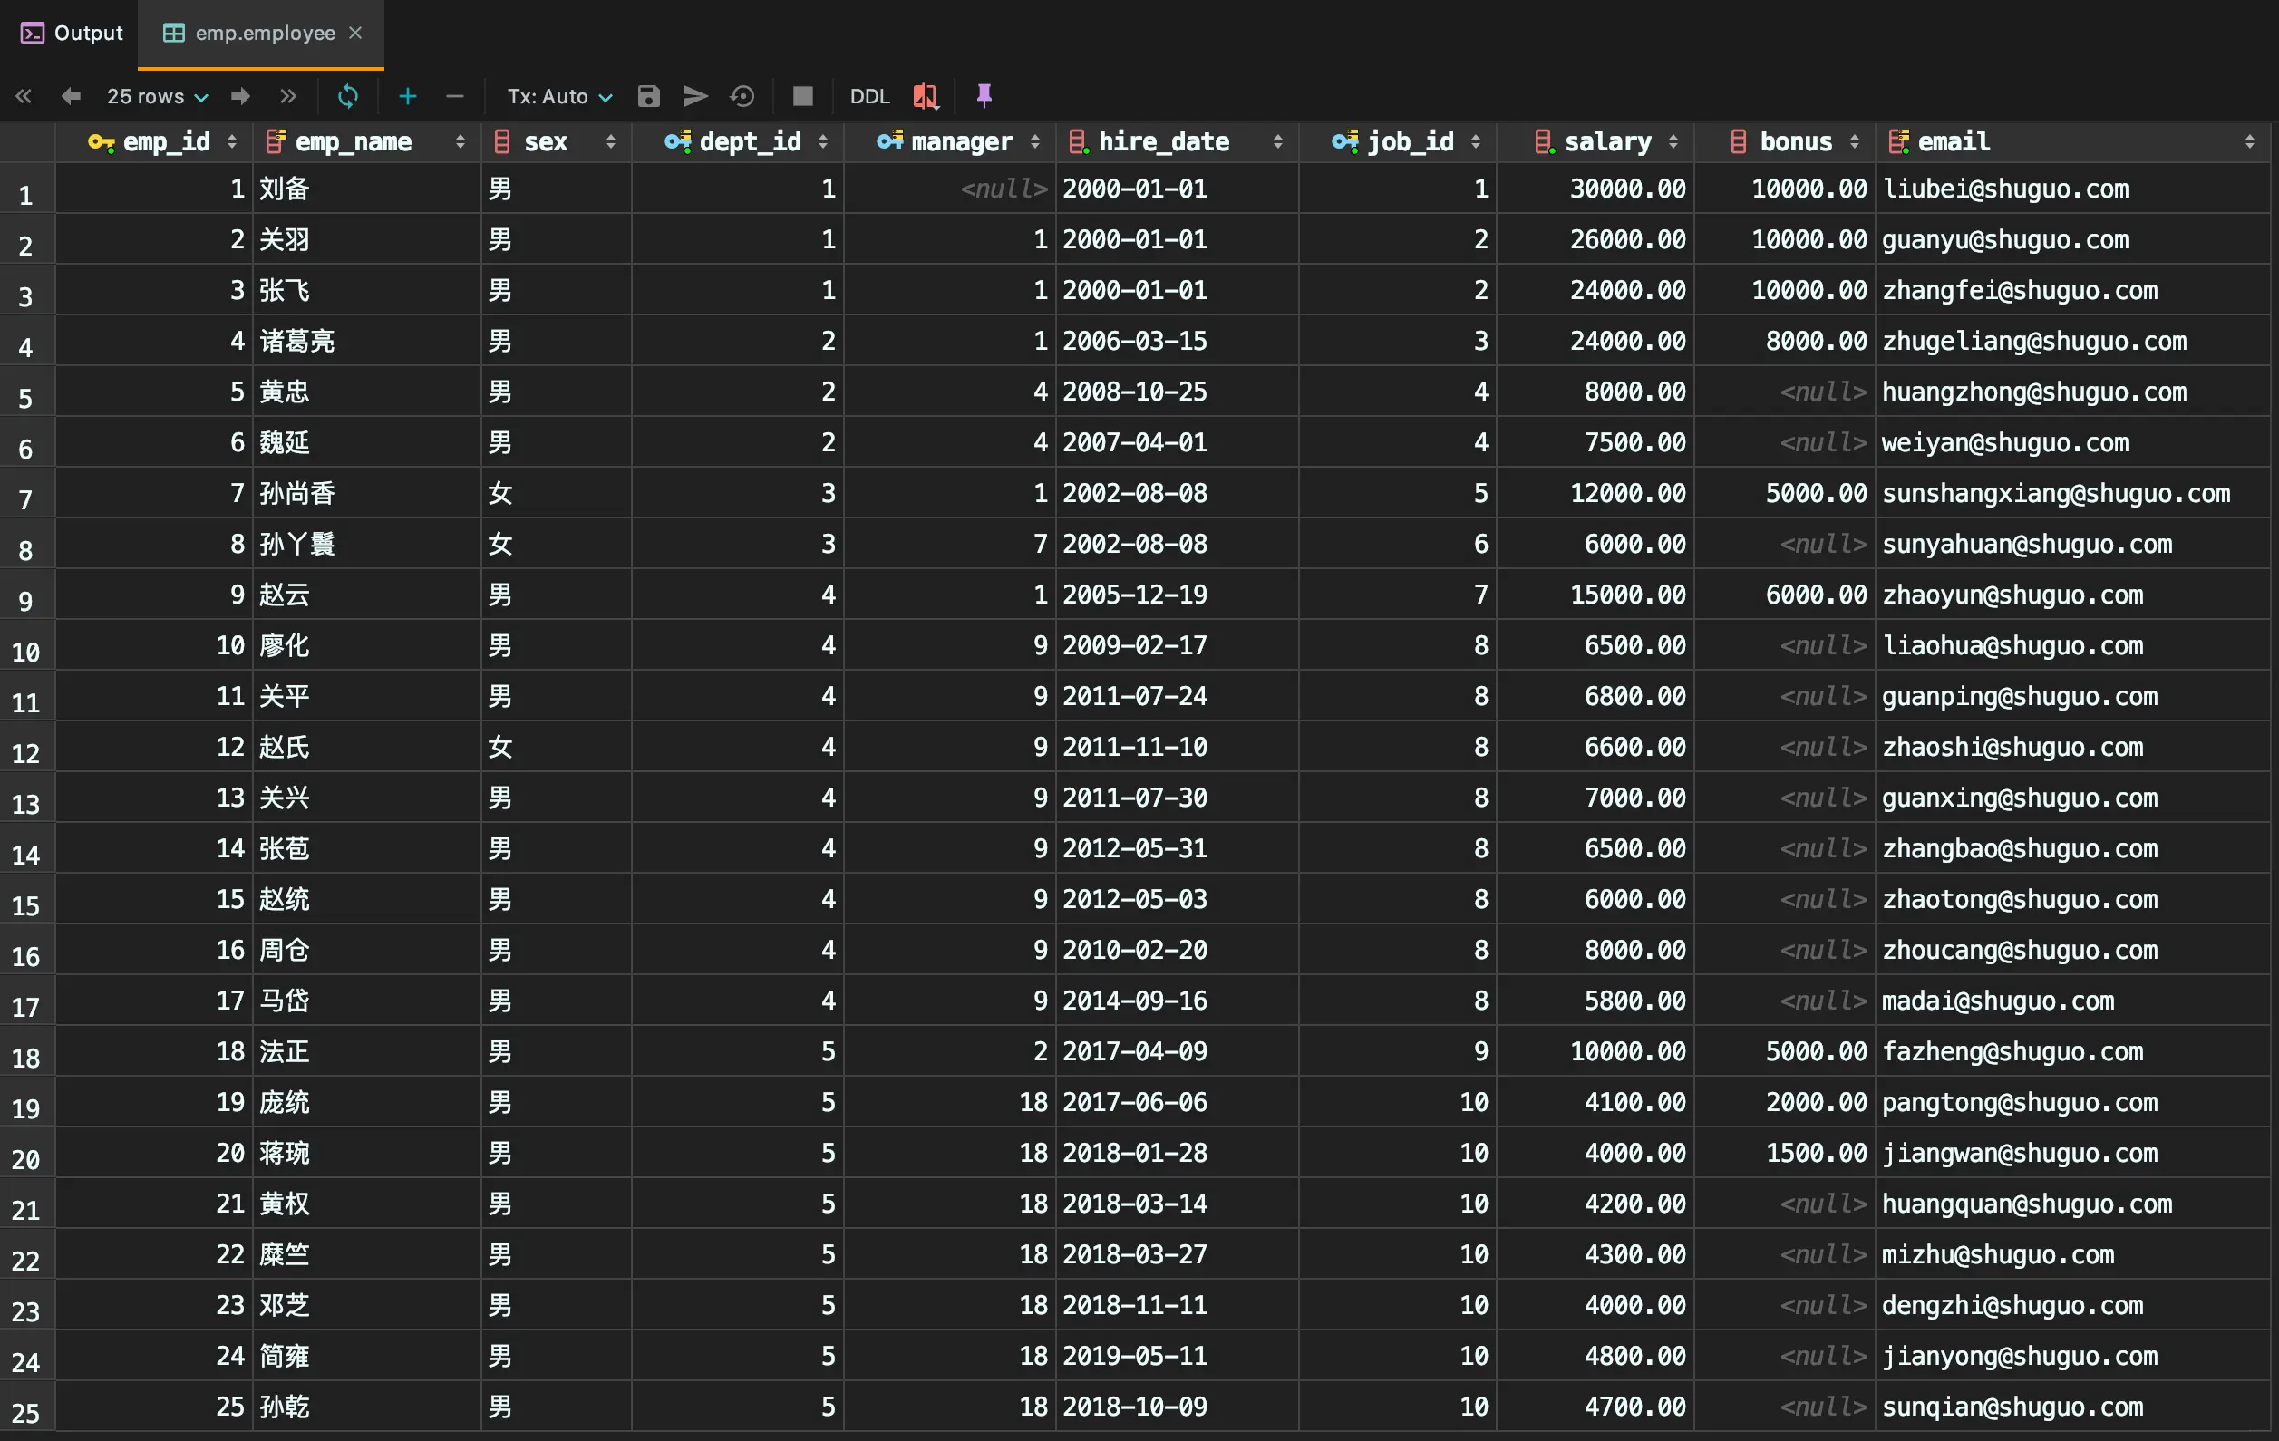Viewport: 2279px width, 1441px height.
Task: Click the Submit changes save icon
Action: [x=648, y=95]
